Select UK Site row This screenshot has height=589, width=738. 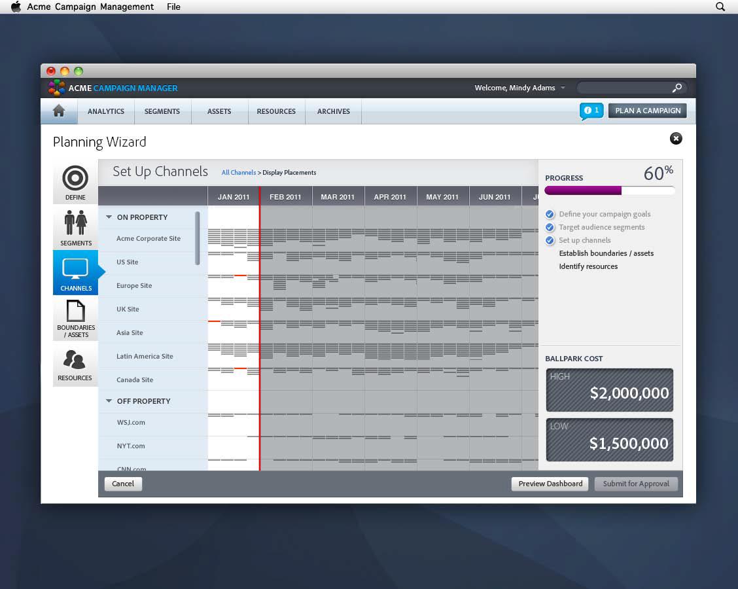coord(153,309)
